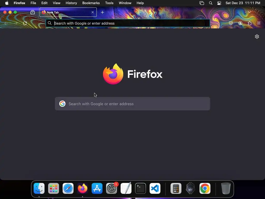The image size is (265, 199).
Task: Launch Visual Studio Code from dock
Action: click(155, 188)
